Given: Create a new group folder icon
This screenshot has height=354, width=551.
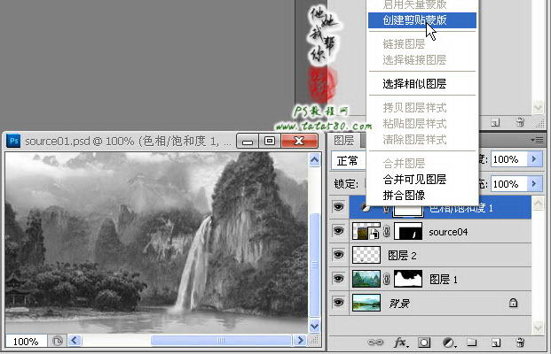Looking at the screenshot, I should click(x=471, y=342).
